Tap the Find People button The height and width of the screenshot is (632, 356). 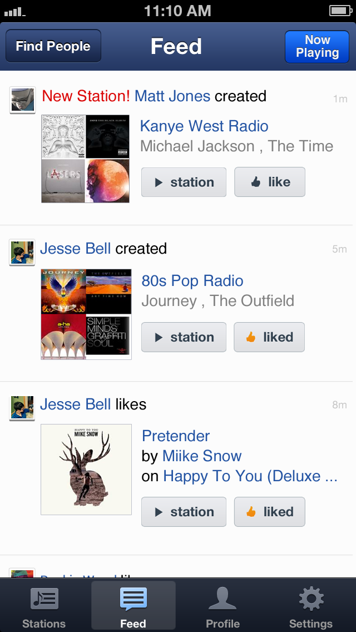pos(53,46)
